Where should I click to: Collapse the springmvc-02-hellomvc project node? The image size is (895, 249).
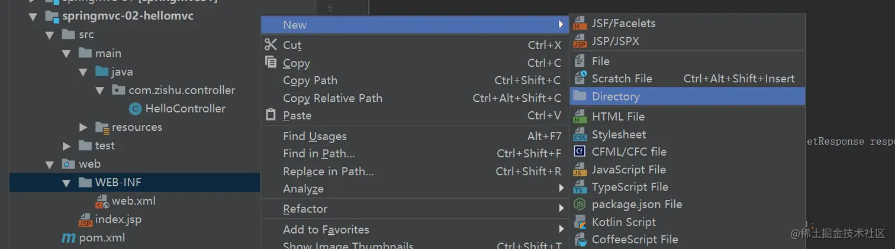33,16
